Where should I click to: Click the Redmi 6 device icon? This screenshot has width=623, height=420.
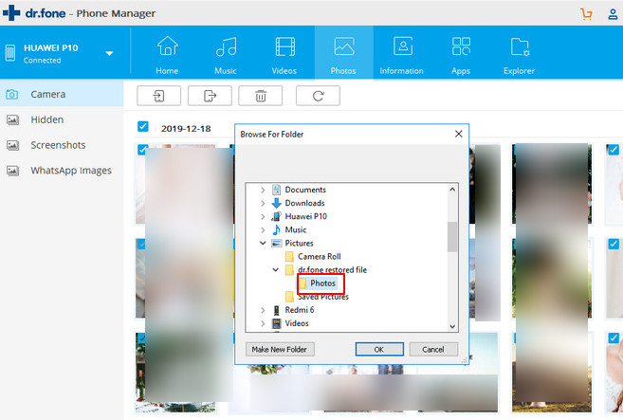(x=276, y=310)
